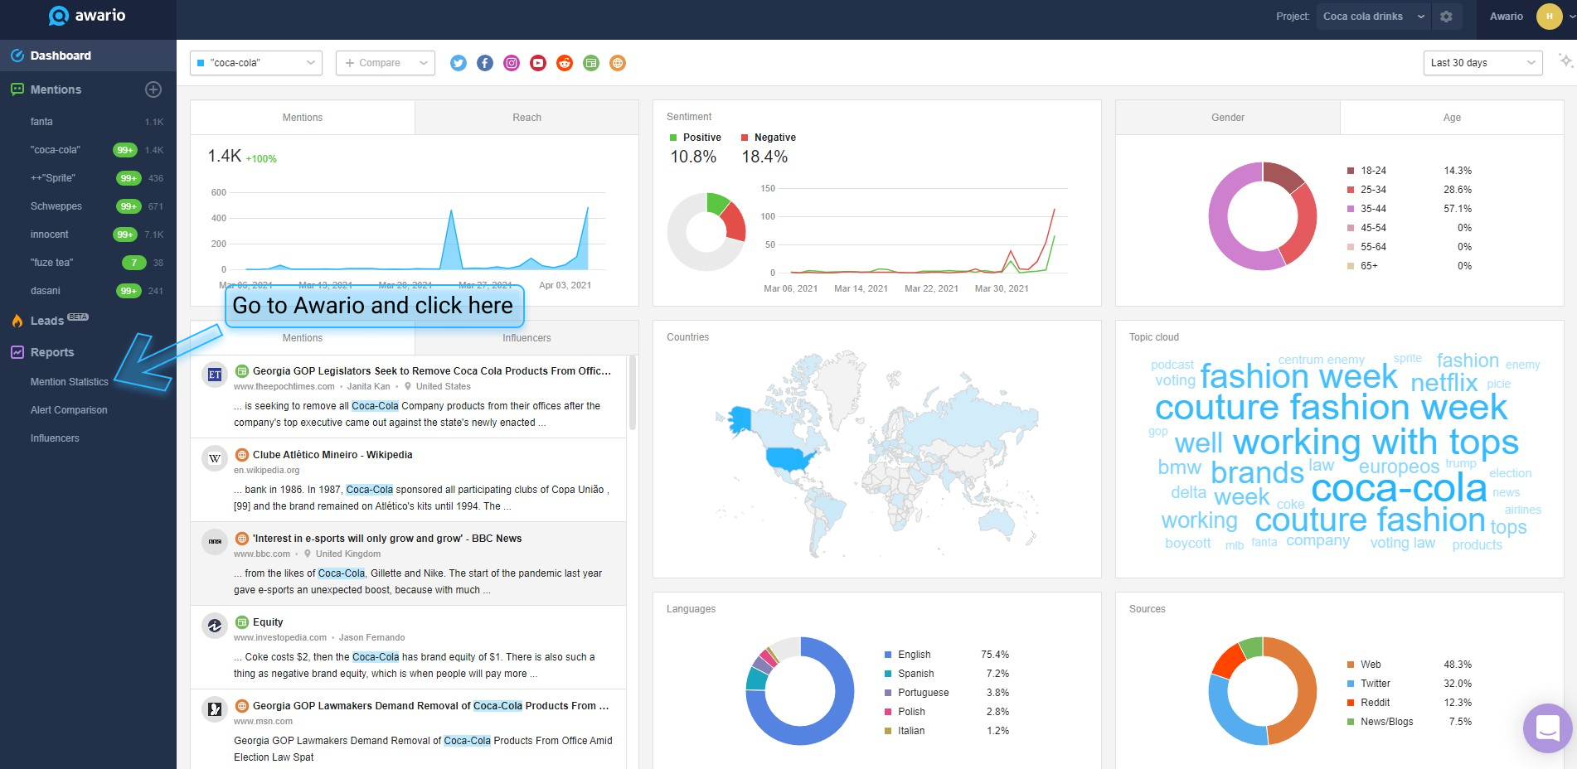Open Mention Statistics report

70,382
